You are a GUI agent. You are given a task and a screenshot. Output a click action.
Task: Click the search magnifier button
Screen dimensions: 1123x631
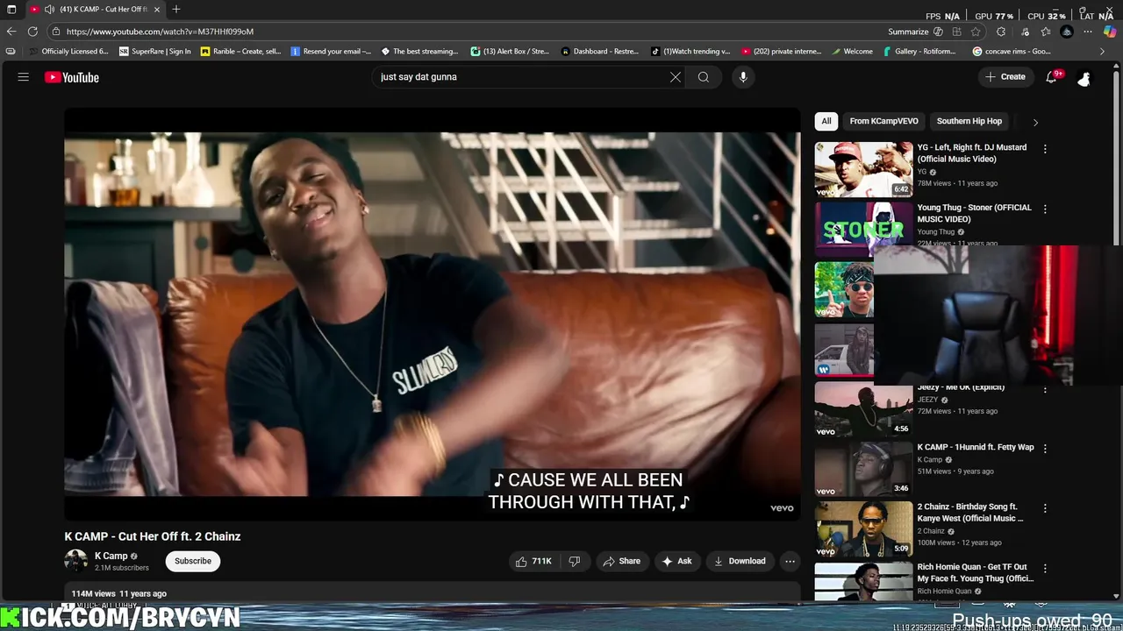point(704,77)
